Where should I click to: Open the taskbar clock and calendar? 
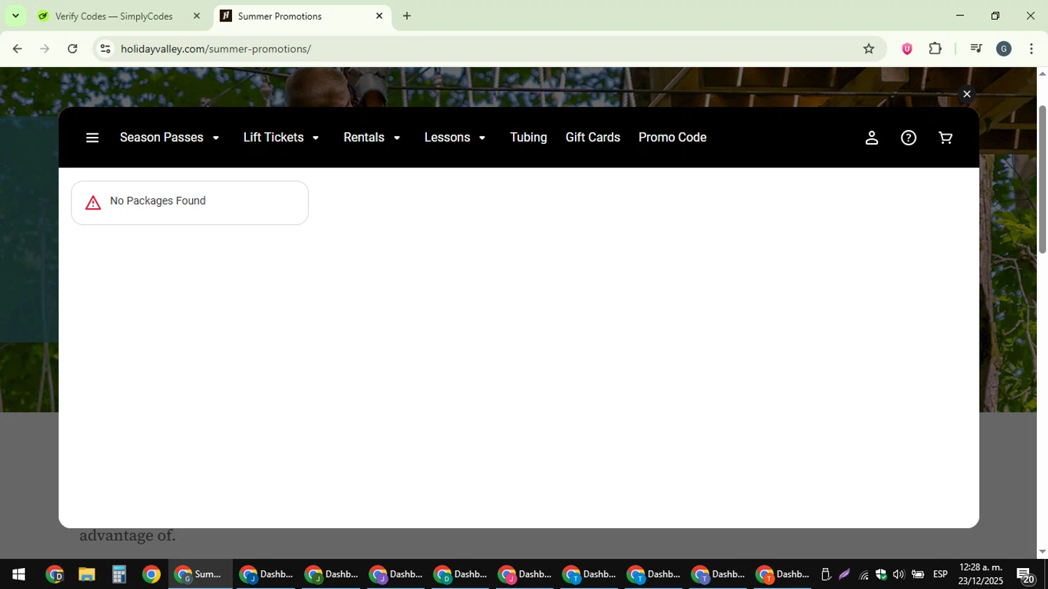tap(981, 574)
